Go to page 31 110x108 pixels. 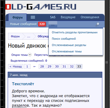[x=64, y=66]
